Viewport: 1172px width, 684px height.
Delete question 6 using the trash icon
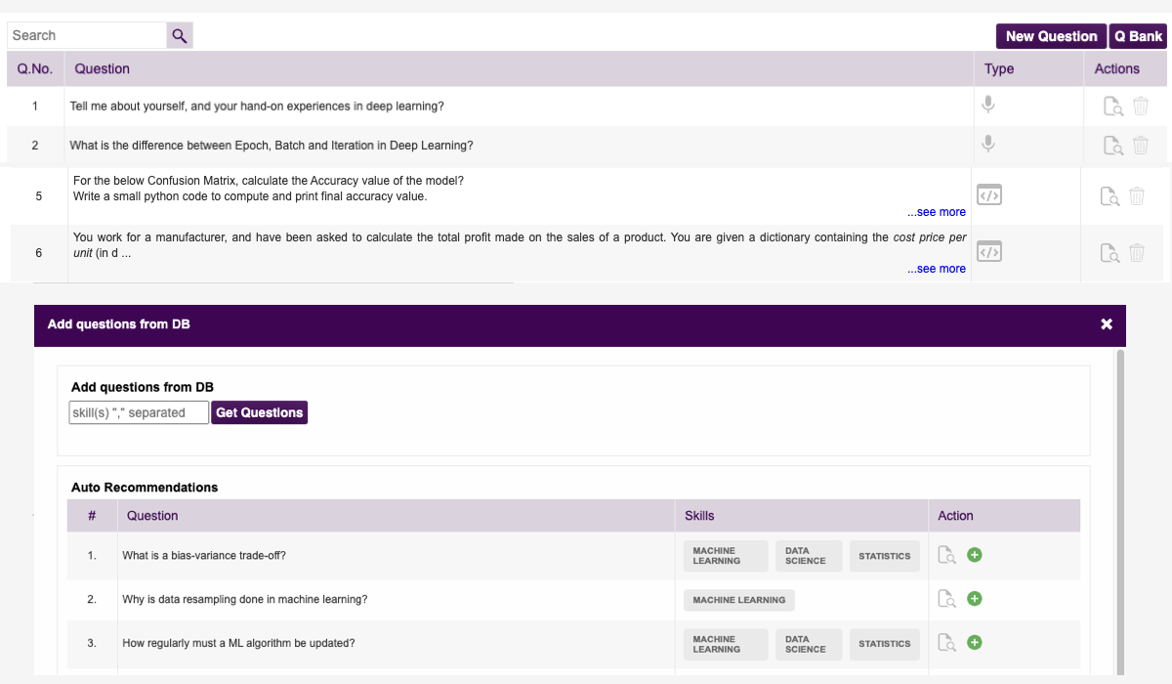1137,253
